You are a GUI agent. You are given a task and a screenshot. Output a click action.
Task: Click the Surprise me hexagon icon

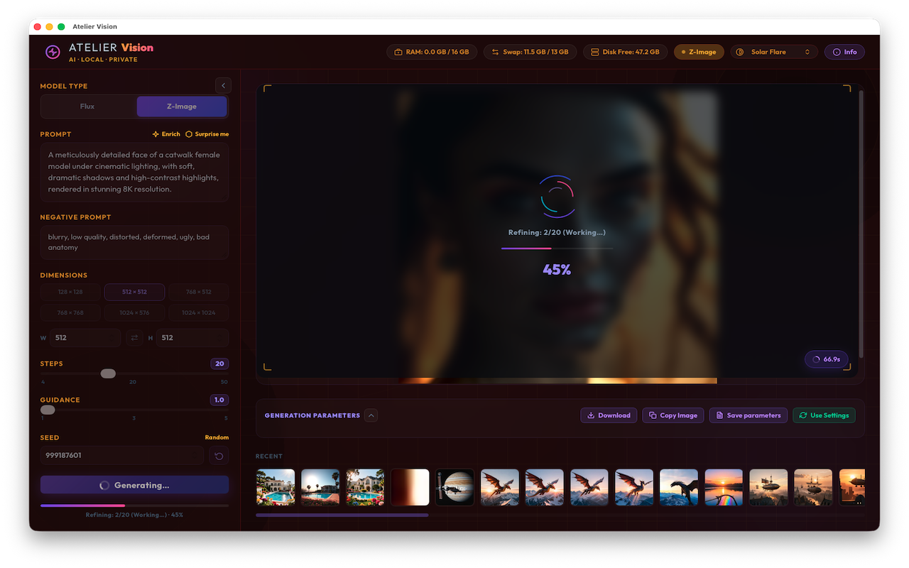tap(189, 134)
